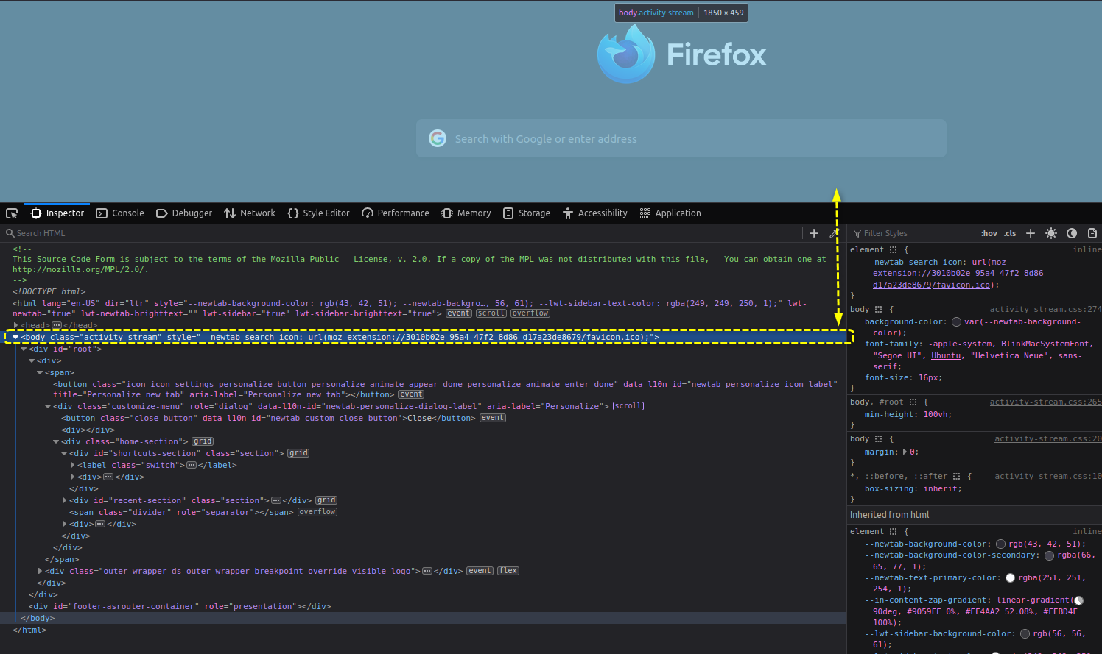The width and height of the screenshot is (1102, 654).
Task: Open swatch for rgb(43, 42, 51)
Action: [1000, 544]
